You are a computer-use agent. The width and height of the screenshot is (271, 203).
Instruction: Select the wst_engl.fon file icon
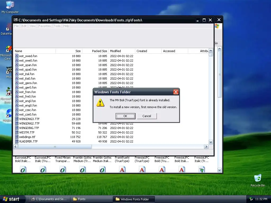[17, 101]
